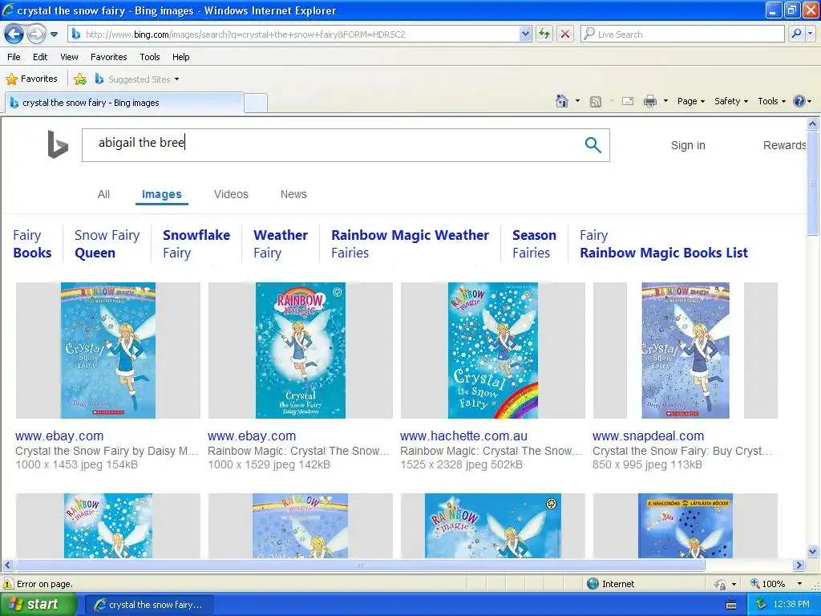Select the crystal the snow fairy tab
This screenshot has height=616, width=821.
click(124, 103)
